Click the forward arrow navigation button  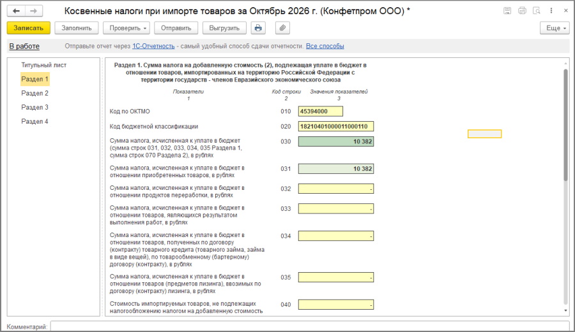coord(33,11)
